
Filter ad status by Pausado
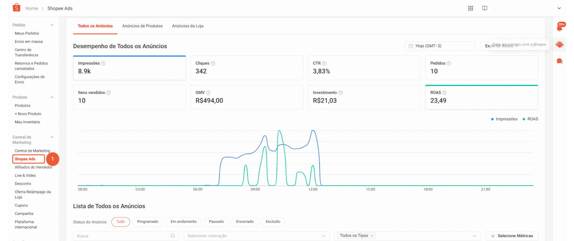(x=216, y=222)
